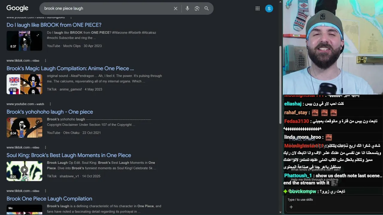Click the "YouTube · Otm Otaku · 22 Oct 2021" line

74,133
